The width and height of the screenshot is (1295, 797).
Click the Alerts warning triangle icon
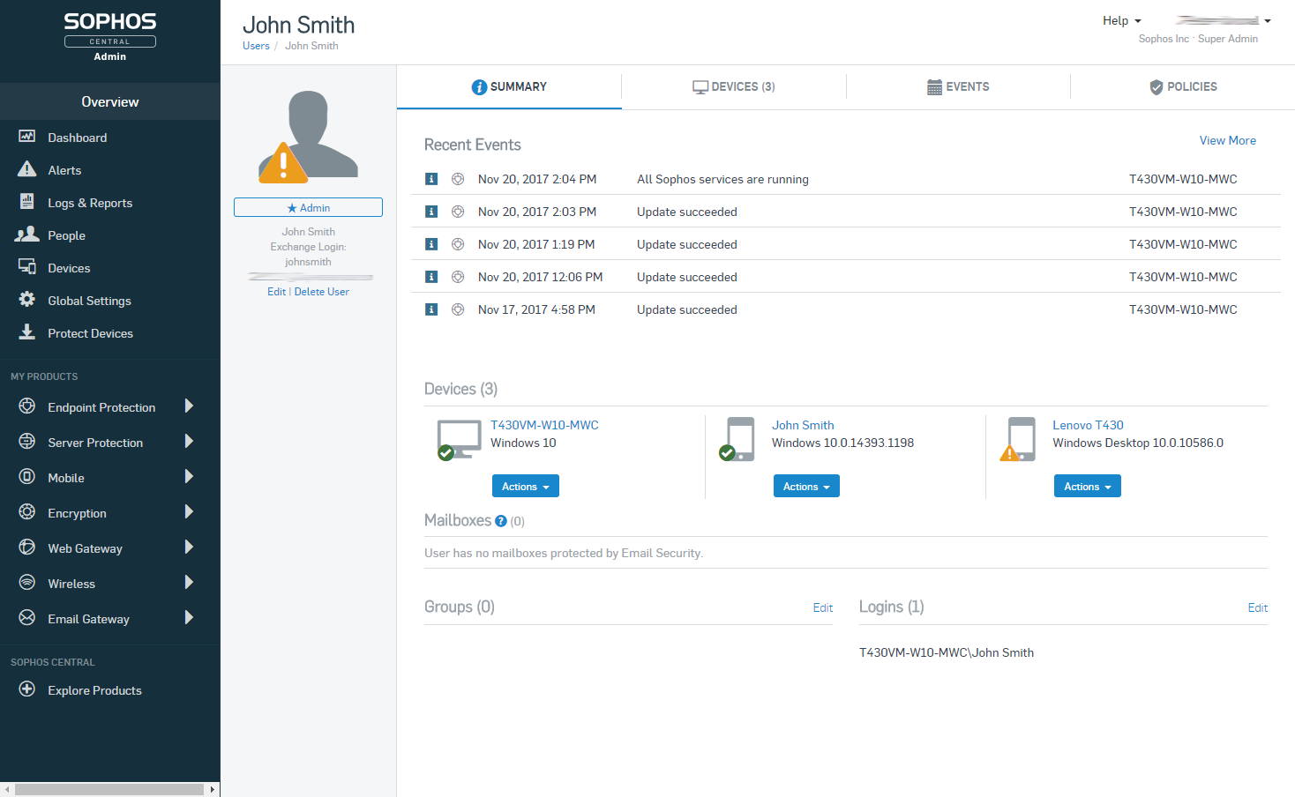tap(27, 169)
